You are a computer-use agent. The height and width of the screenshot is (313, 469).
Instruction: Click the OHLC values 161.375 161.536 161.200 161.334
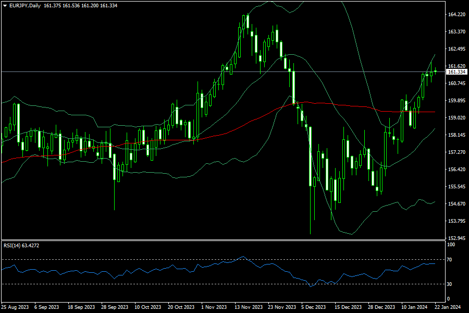tap(80, 6)
